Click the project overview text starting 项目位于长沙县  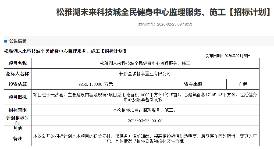coord(145,97)
